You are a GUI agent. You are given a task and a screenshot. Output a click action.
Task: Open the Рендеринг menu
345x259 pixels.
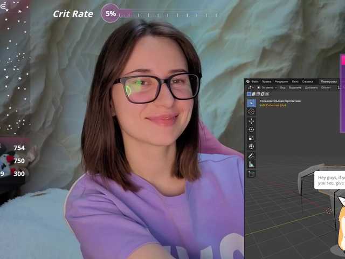pos(281,81)
